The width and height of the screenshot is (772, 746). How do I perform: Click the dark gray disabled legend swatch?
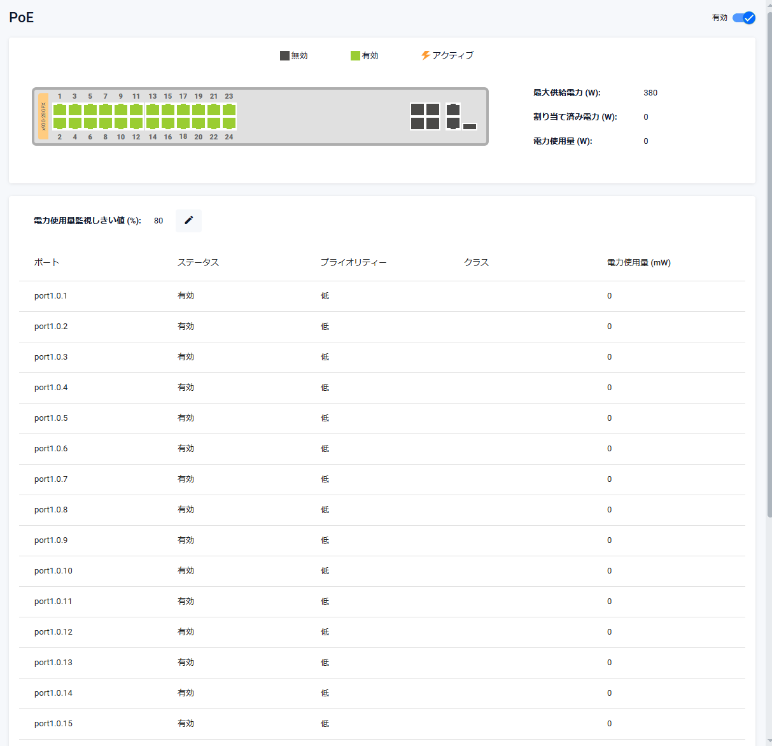click(284, 55)
